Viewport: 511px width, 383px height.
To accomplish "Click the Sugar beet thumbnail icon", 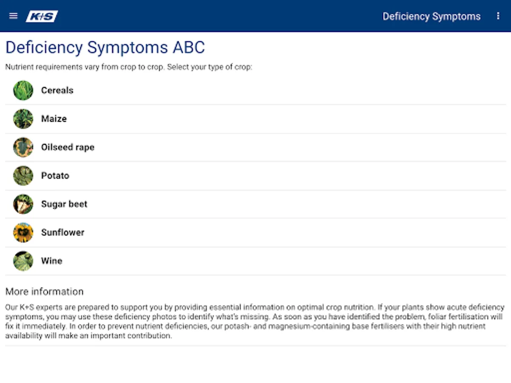I will 23,204.
